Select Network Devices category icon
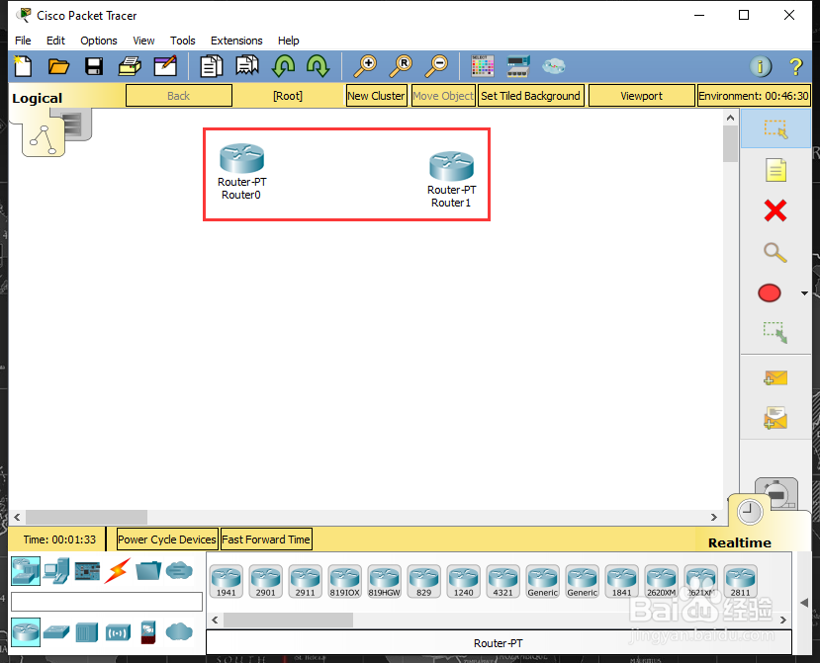 pyautogui.click(x=26, y=570)
